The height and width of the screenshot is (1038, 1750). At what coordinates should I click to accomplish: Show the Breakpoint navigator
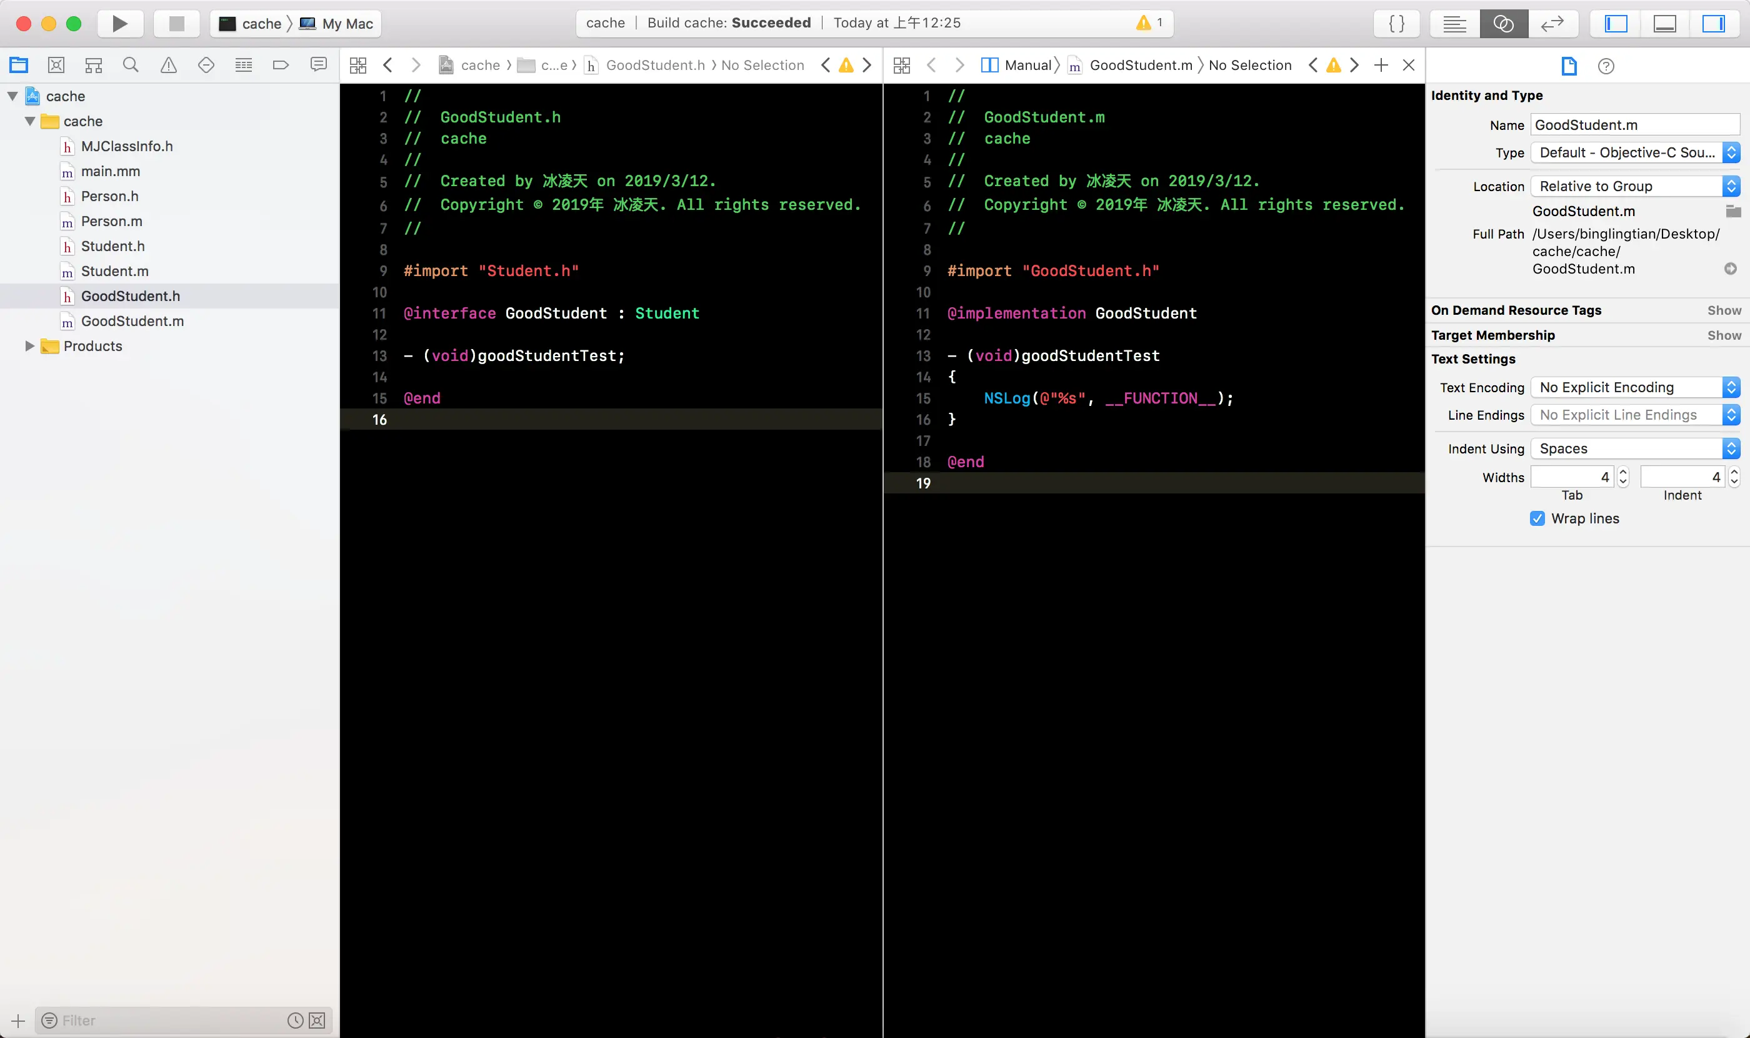281,65
